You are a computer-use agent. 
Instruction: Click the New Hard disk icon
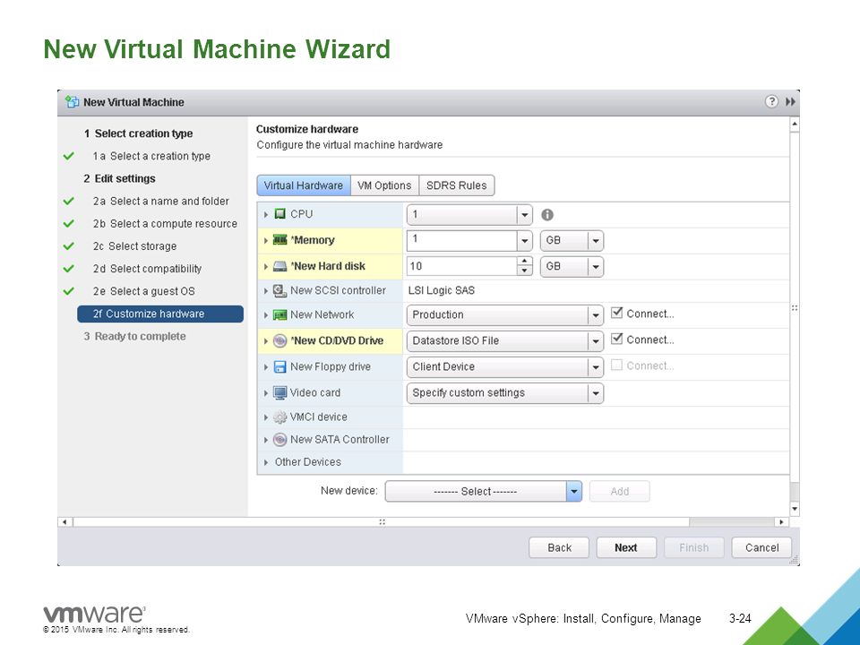[x=279, y=266]
